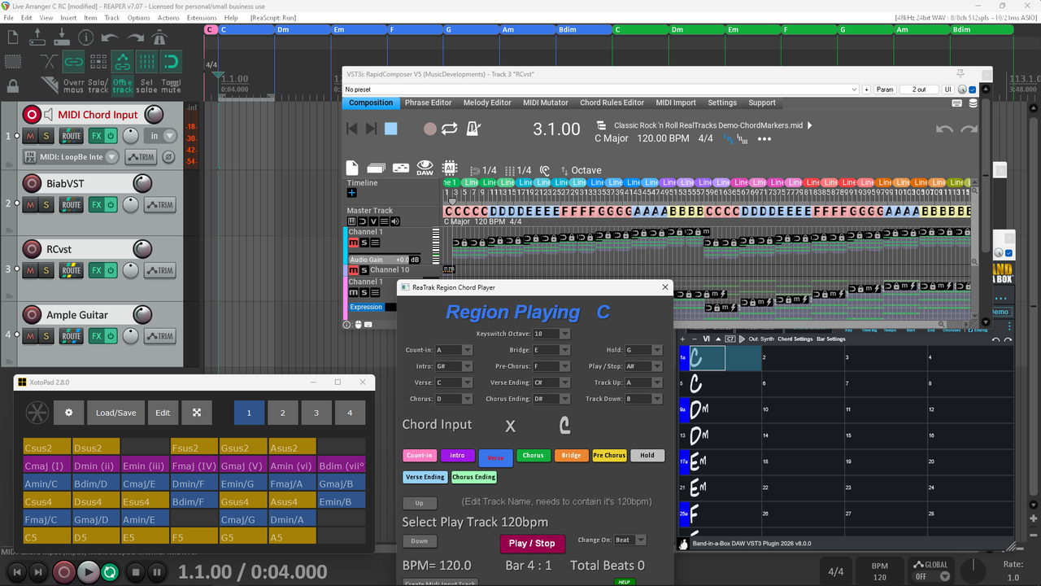
Task: Open REAPER Track menu
Action: pos(112,17)
